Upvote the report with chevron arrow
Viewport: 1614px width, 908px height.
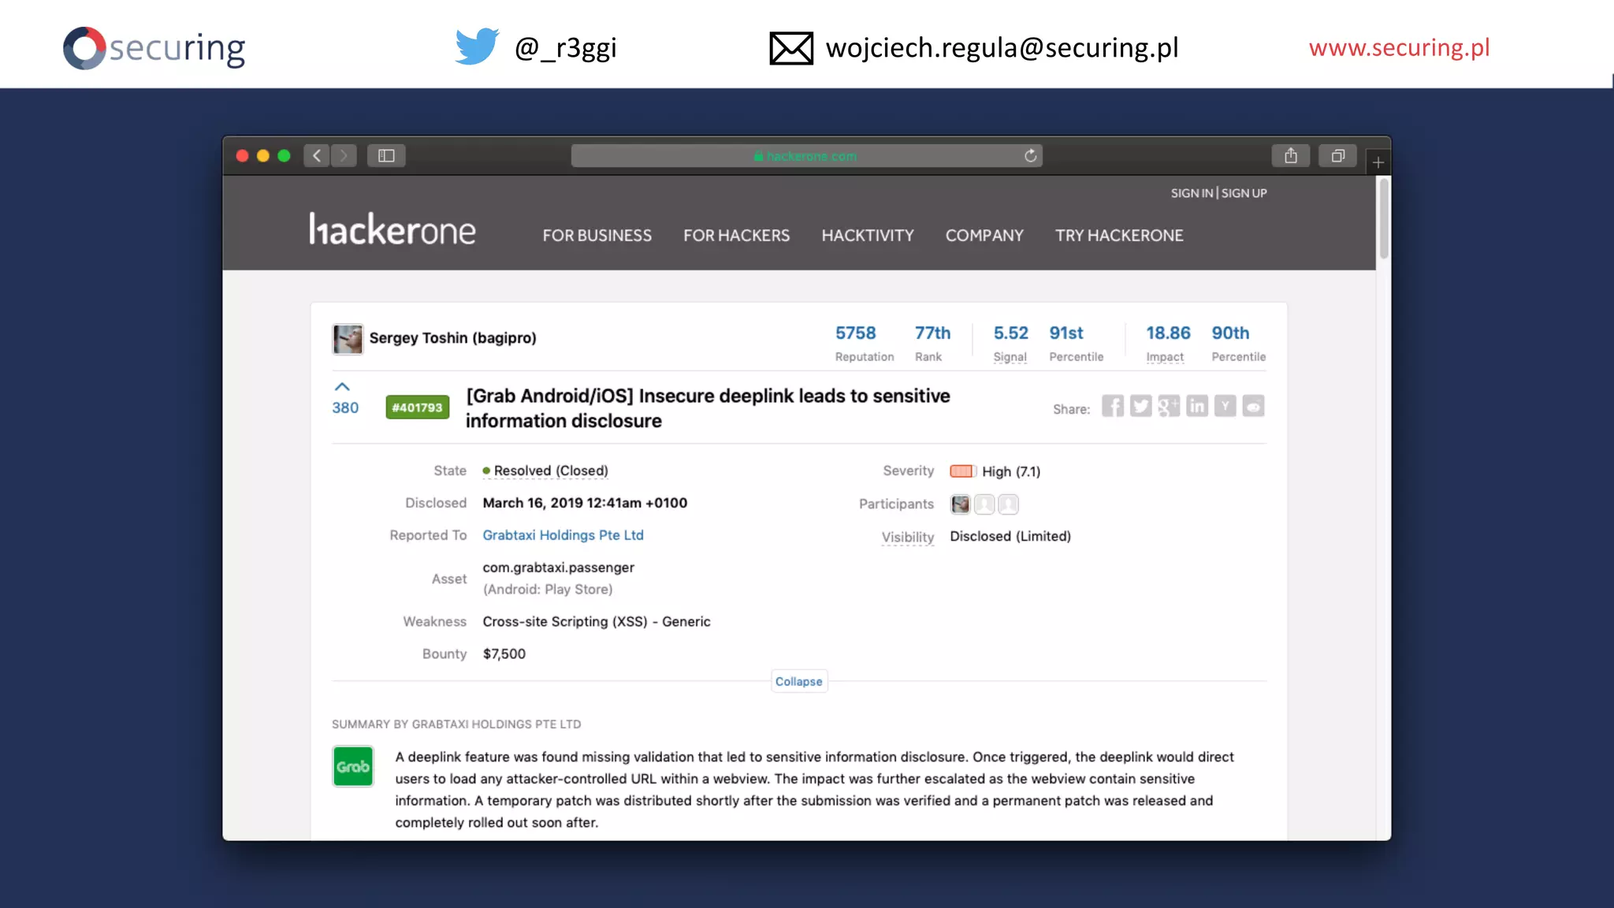click(x=342, y=387)
